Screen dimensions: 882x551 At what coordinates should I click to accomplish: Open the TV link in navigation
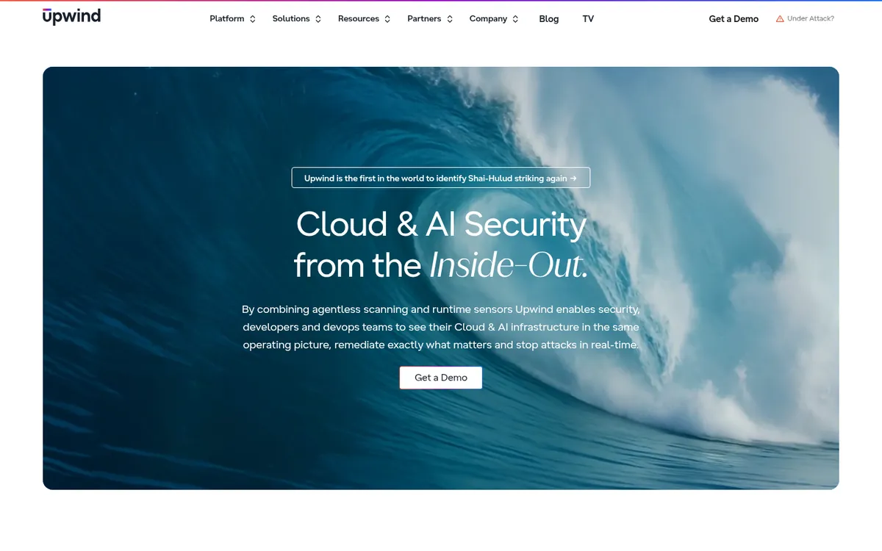pyautogui.click(x=588, y=19)
